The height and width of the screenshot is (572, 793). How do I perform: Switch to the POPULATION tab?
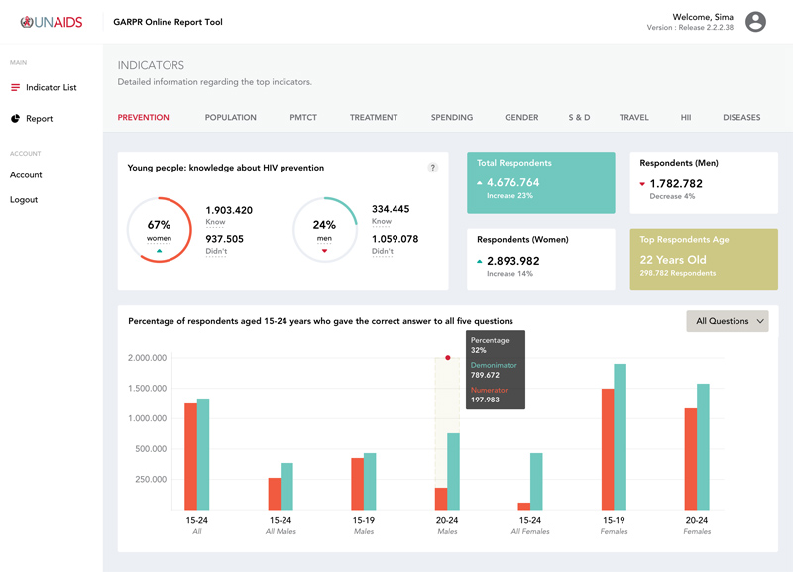click(230, 117)
